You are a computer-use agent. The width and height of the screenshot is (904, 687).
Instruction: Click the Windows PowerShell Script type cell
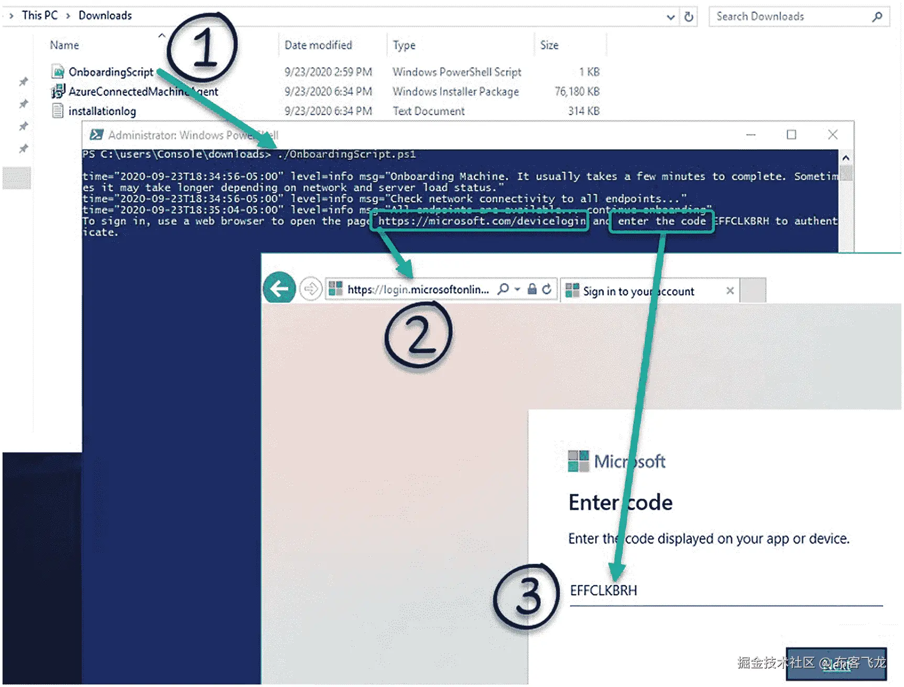457,72
